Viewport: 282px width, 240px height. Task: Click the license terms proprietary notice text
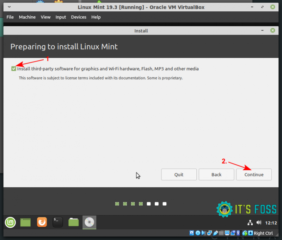pyautogui.click(x=101, y=78)
